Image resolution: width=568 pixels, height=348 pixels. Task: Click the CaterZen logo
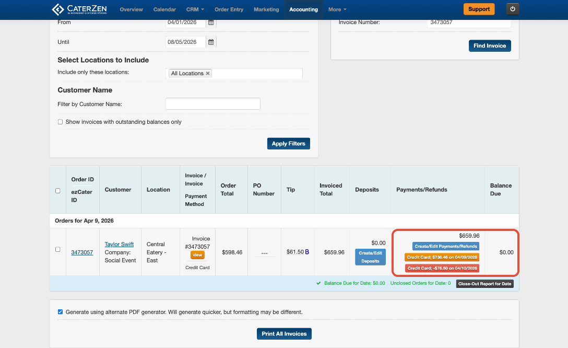[x=79, y=9]
